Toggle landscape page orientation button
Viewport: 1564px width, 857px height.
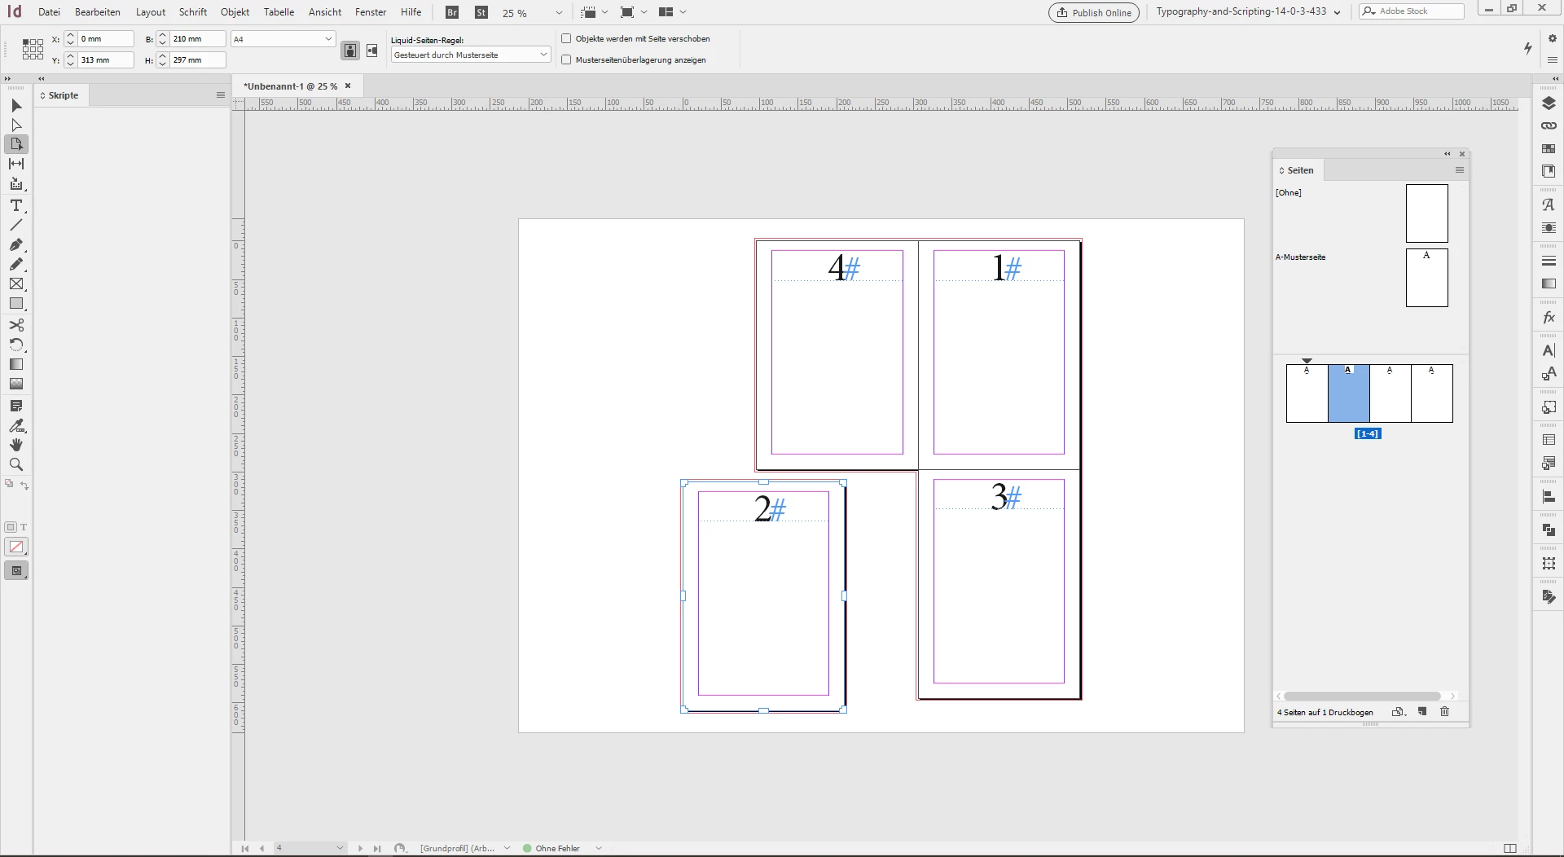(x=372, y=51)
